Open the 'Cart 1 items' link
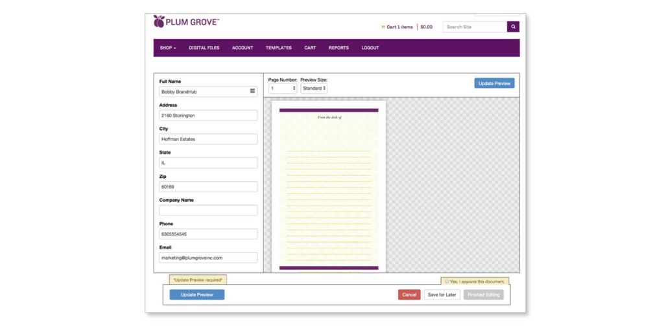664x330 pixels. 399,27
